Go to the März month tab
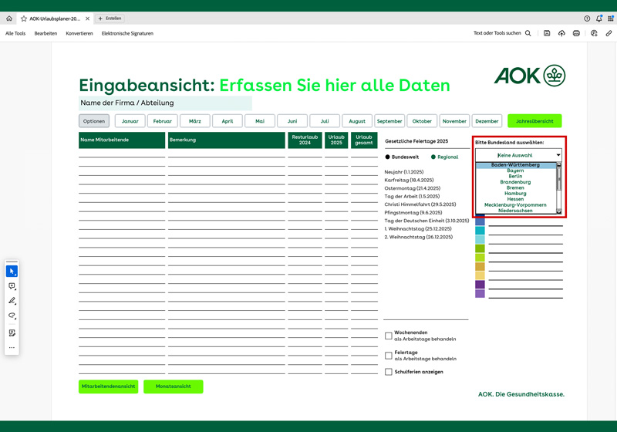Image resolution: width=617 pixels, height=432 pixels. 195,121
